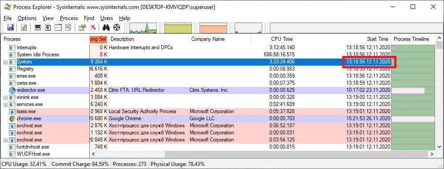This screenshot has width=444, height=169.
Task: Collapse the svchost.exe node above fontdrvhost.exe
Action: point(5,140)
